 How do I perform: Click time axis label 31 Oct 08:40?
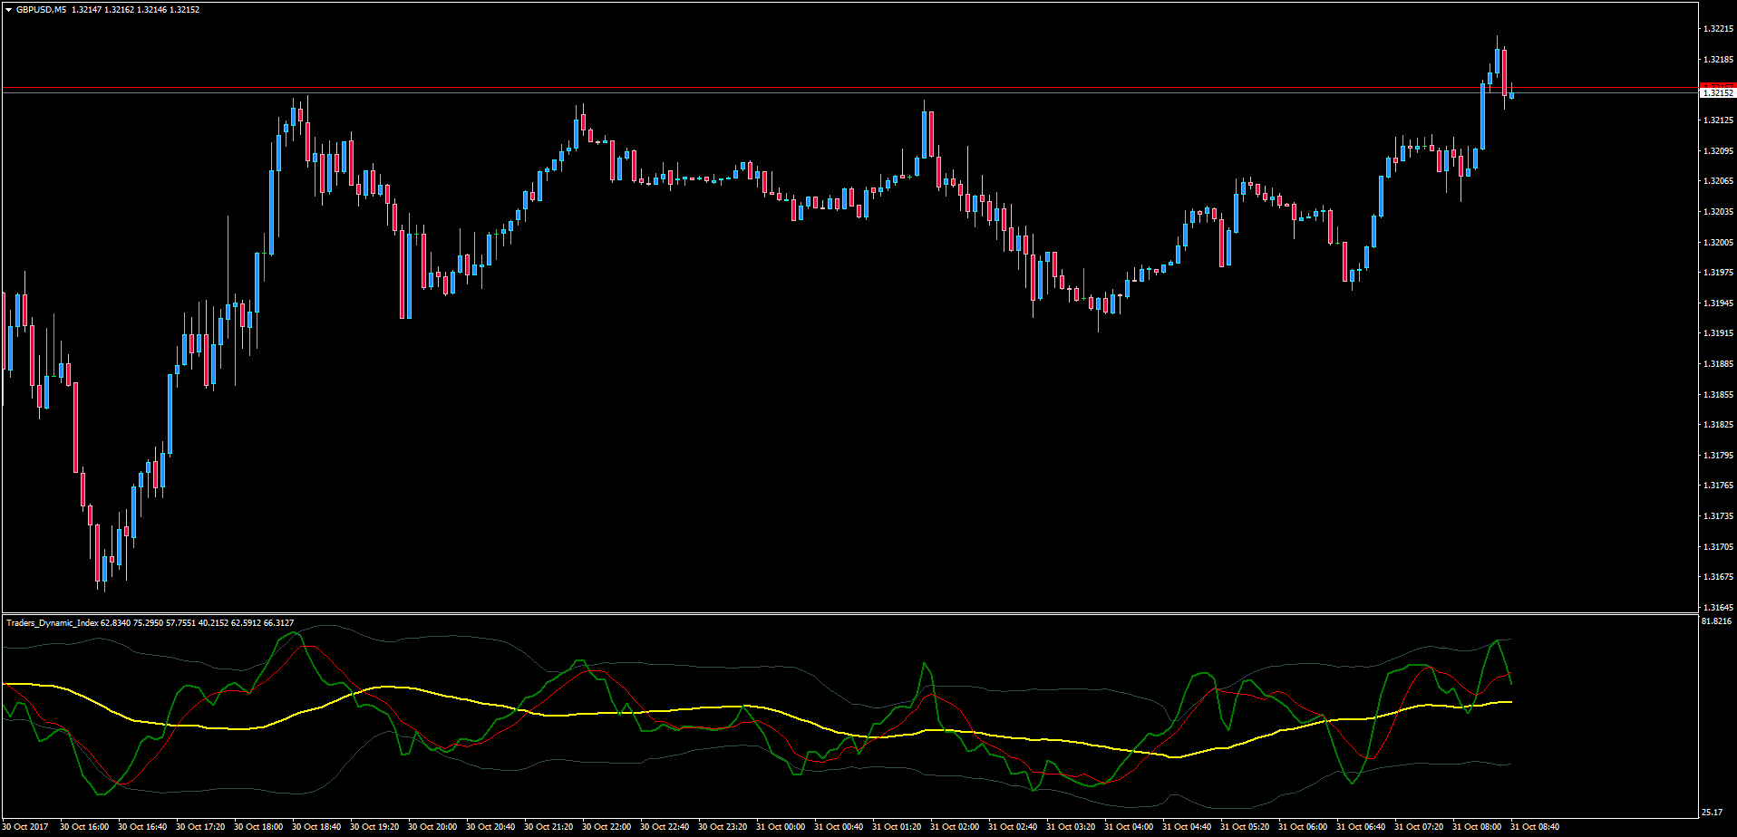(x=1535, y=827)
